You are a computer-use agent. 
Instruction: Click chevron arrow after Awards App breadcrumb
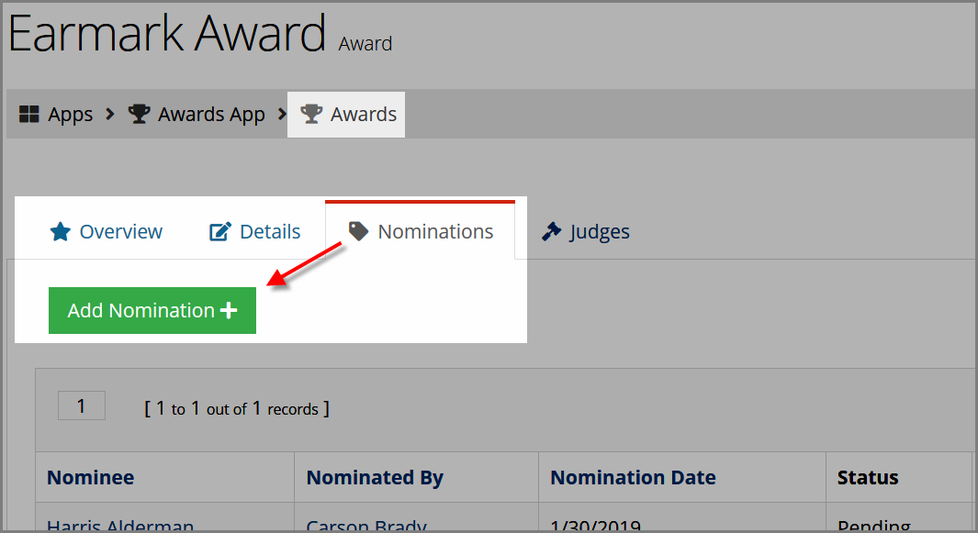click(x=282, y=114)
